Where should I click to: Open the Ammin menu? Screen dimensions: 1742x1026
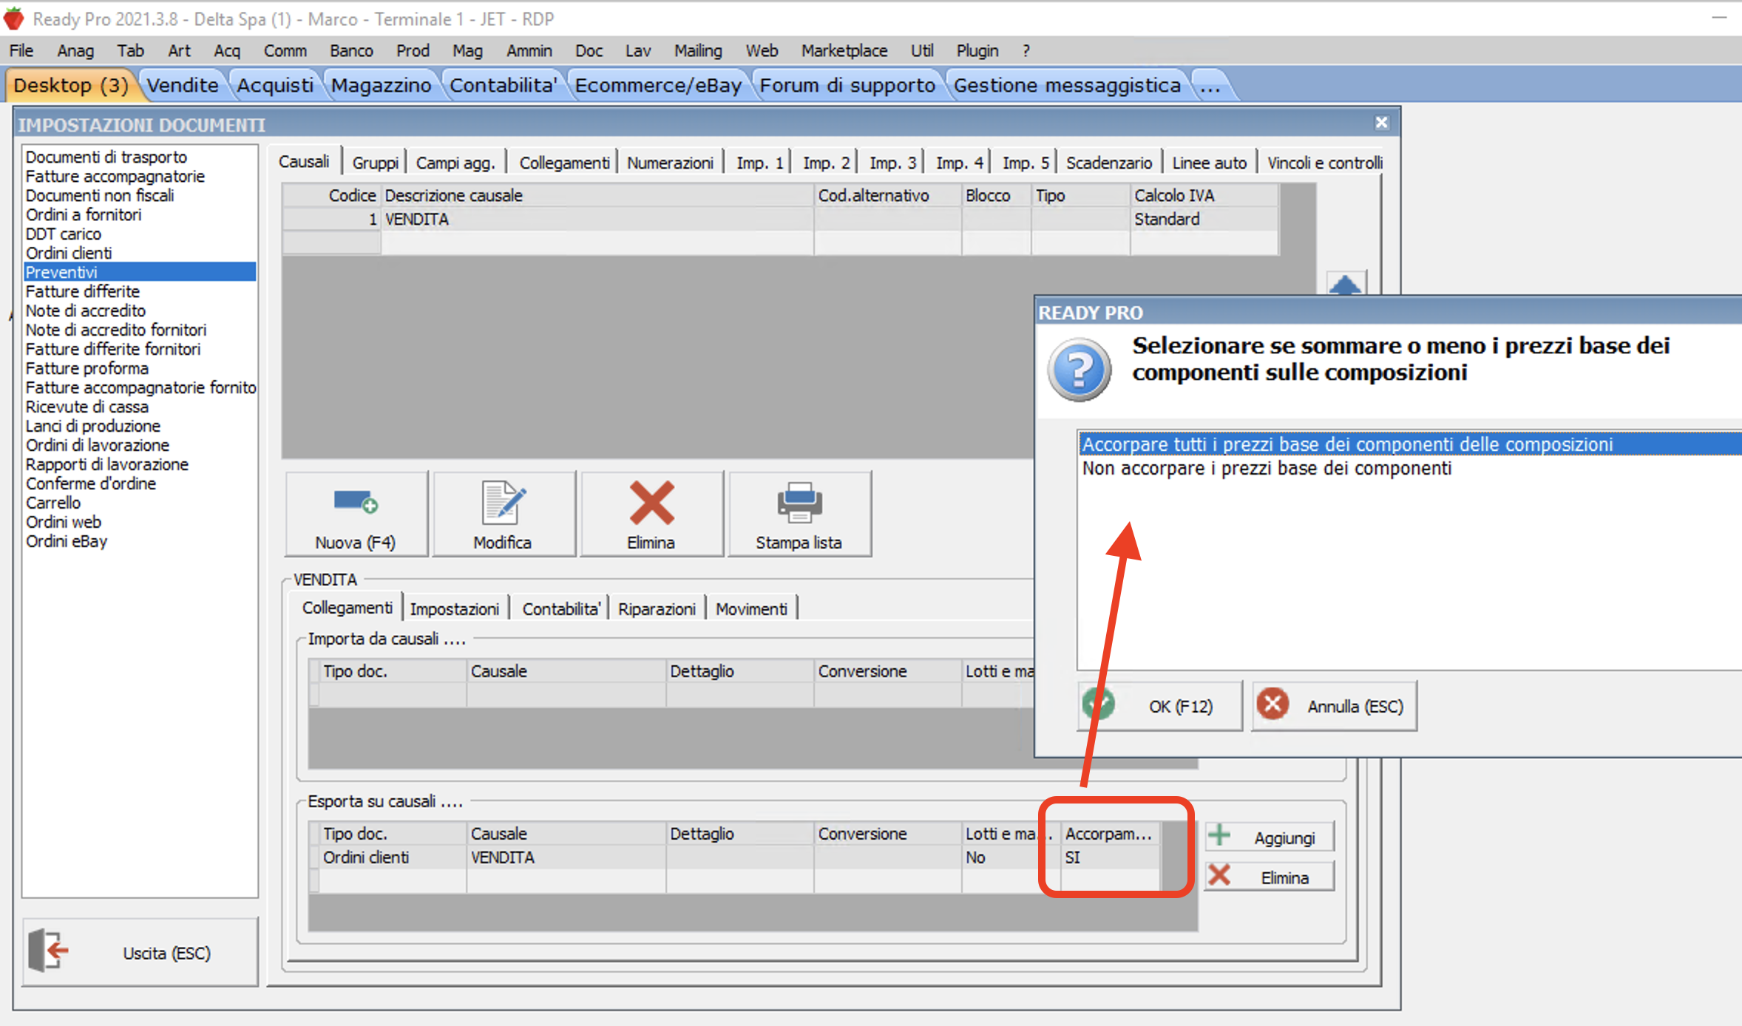(x=529, y=50)
